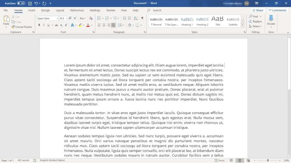Click Find in Editing group

tap(254, 16)
